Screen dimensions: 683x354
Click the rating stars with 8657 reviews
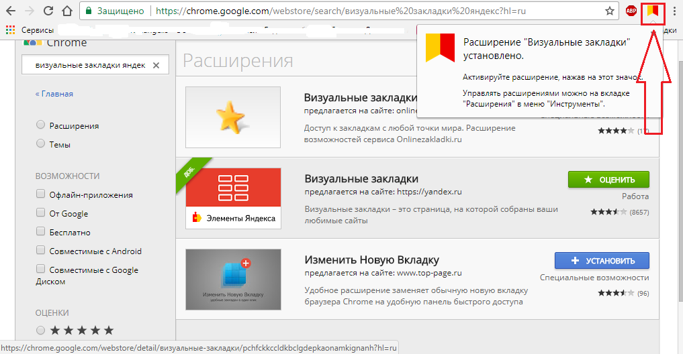pyautogui.click(x=608, y=212)
